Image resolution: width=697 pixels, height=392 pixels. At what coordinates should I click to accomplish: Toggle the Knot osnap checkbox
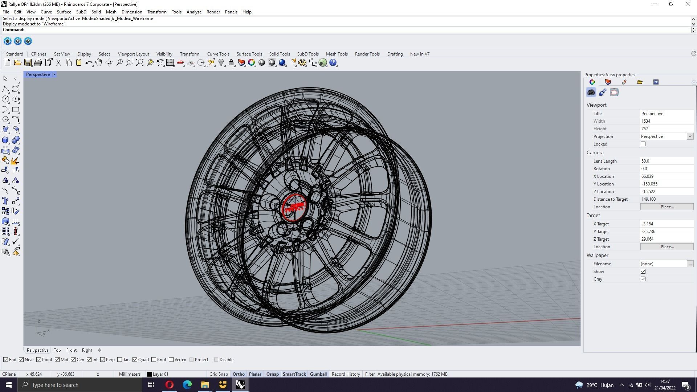click(154, 360)
